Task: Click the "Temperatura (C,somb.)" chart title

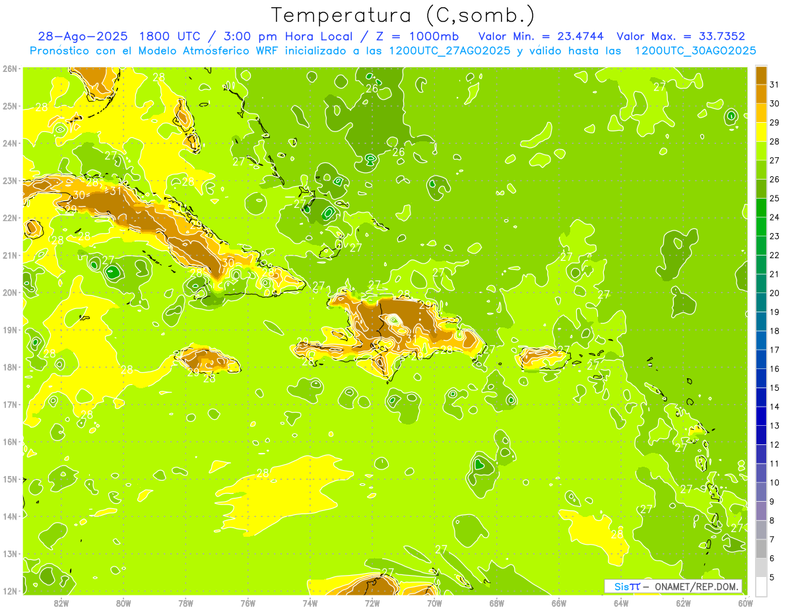Action: pyautogui.click(x=403, y=15)
